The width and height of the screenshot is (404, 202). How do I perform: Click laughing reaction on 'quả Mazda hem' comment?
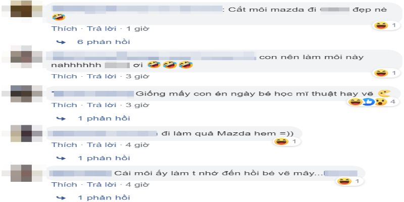point(281,141)
